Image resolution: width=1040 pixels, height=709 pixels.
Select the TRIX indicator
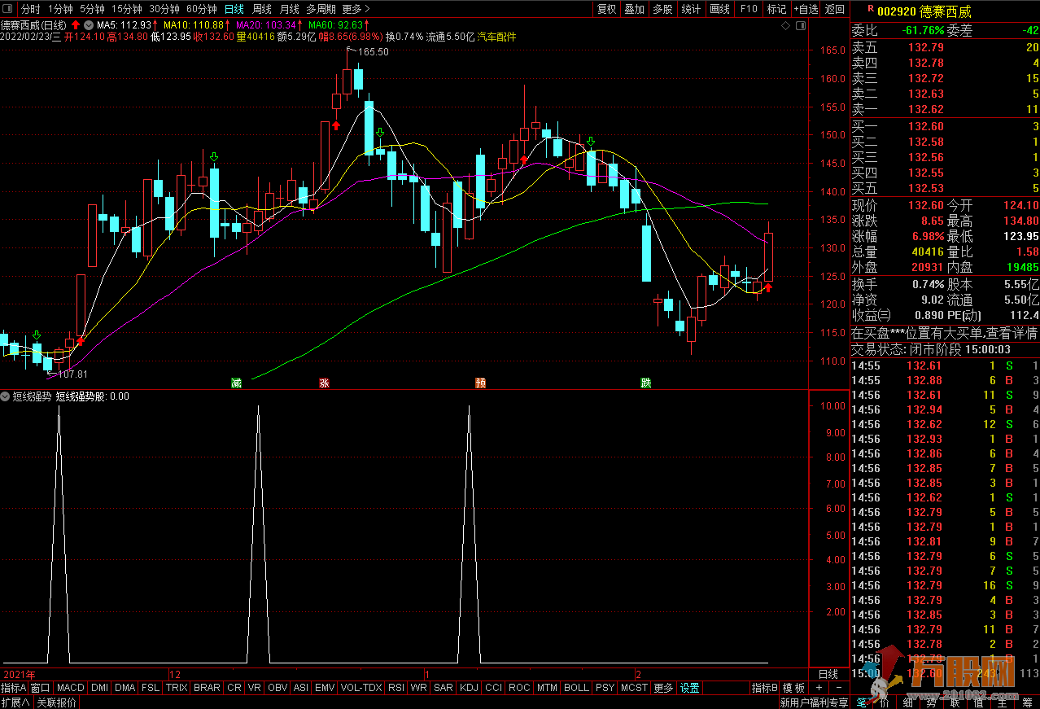pyautogui.click(x=177, y=688)
